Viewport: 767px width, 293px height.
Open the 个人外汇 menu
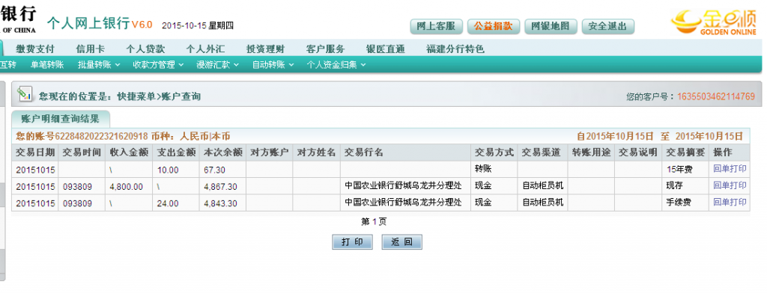205,49
